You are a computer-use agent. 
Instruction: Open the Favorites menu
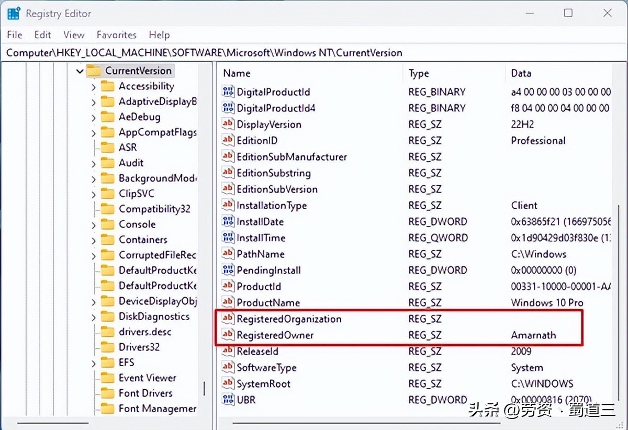(x=116, y=35)
